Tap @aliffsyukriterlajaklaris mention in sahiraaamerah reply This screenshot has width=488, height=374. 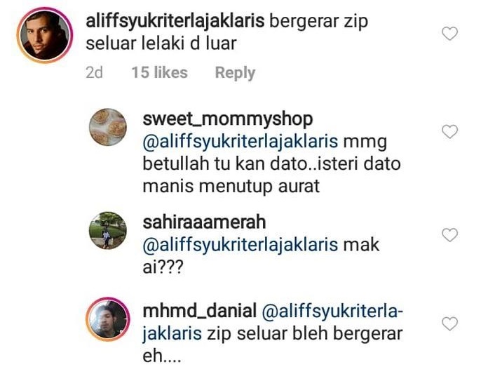pos(240,245)
